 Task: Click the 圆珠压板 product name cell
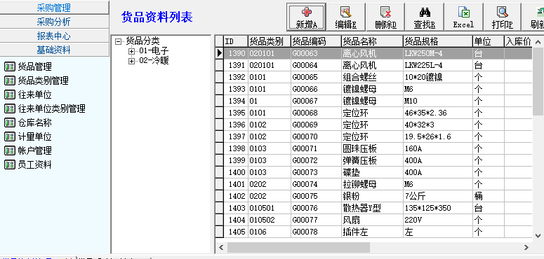[372, 148]
